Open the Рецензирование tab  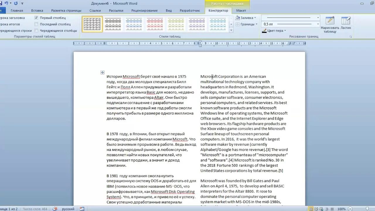(144, 11)
